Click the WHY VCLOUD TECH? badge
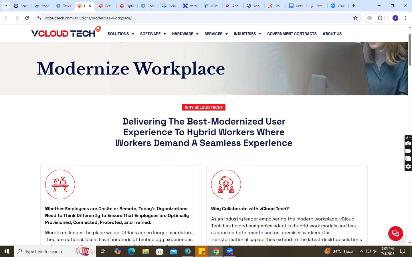 (x=204, y=107)
